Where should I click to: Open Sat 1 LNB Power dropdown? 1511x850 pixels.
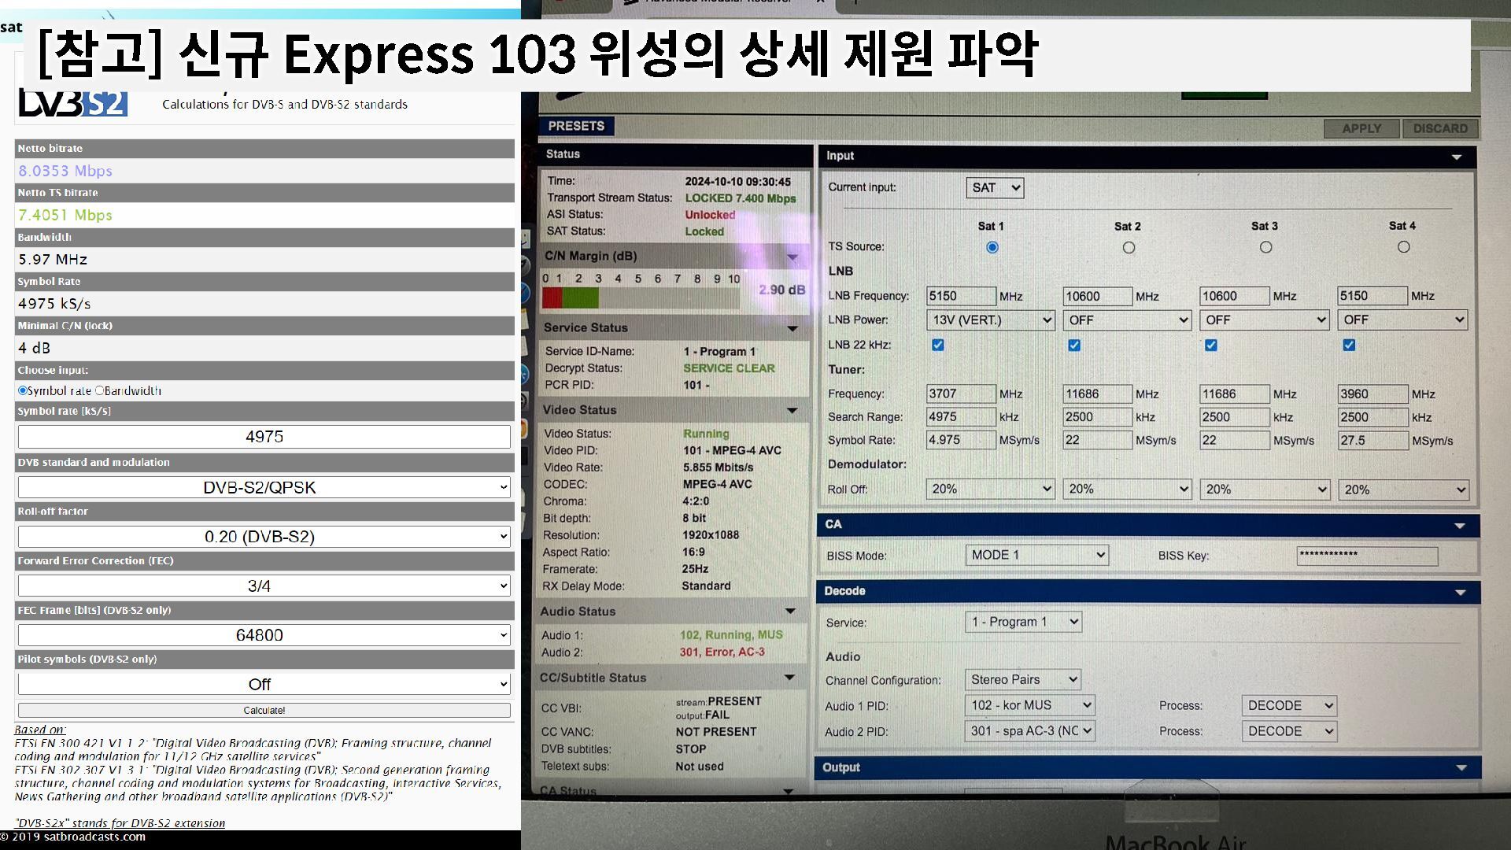[x=991, y=320]
